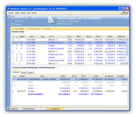
Task: Click the Dodatek link in row 2B
Action: coord(52,57)
